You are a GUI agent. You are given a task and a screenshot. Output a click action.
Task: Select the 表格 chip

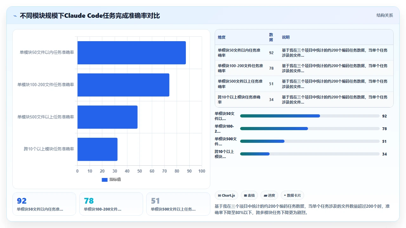coord(249,195)
